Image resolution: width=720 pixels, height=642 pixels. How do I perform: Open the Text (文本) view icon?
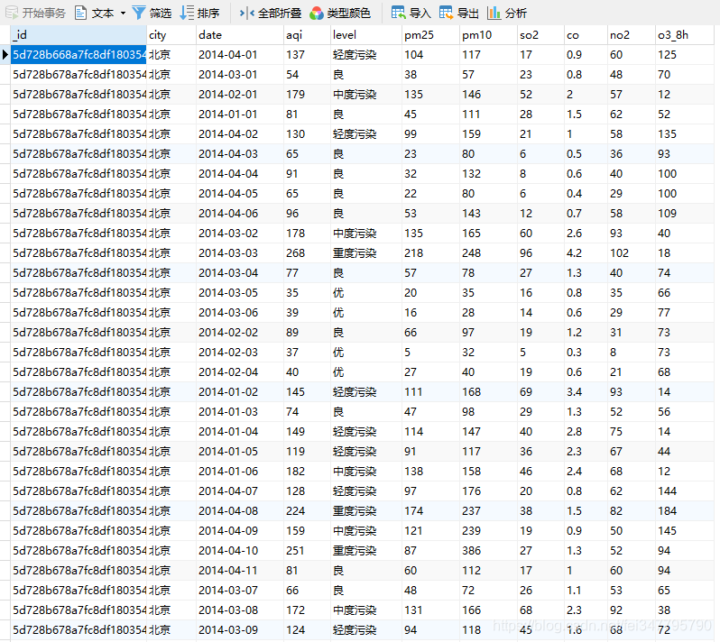pyautogui.click(x=80, y=13)
